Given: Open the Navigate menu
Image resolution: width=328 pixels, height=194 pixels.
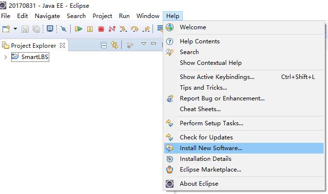Looking at the screenshot, I should tap(47, 16).
